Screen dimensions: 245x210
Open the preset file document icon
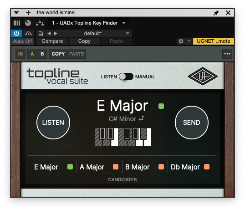(x=41, y=33)
